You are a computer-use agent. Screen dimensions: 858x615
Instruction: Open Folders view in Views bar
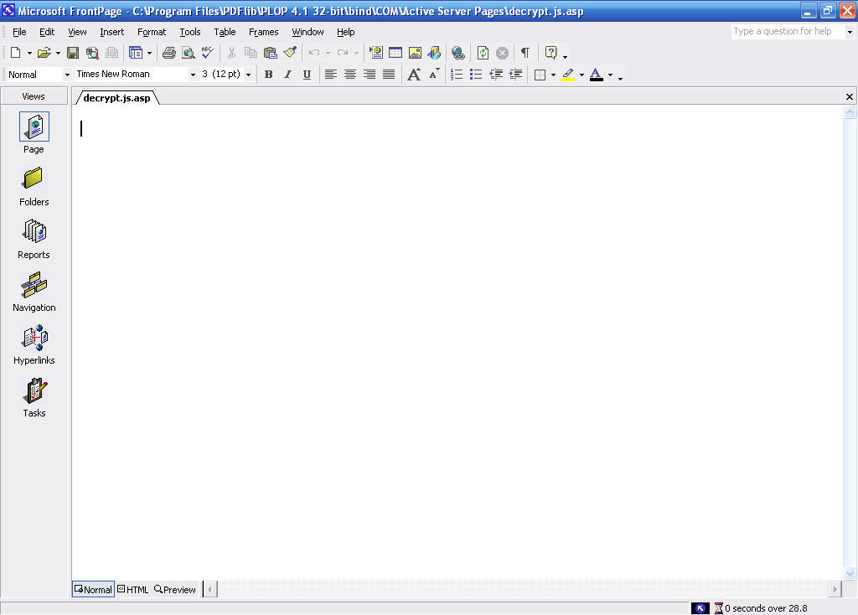(34, 187)
